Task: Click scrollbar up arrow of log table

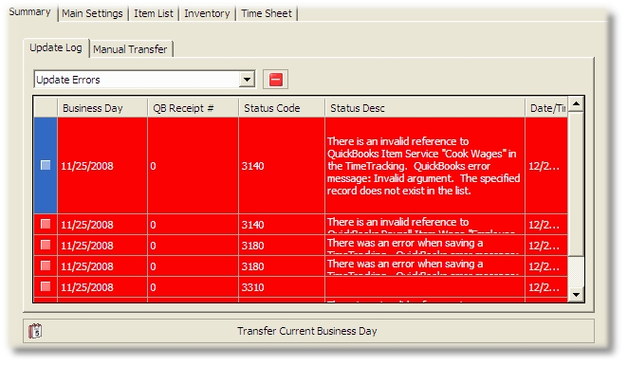Action: 576,104
